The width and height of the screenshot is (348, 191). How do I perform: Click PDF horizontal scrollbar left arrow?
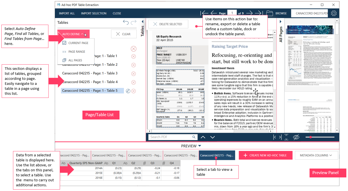click(x=149, y=131)
